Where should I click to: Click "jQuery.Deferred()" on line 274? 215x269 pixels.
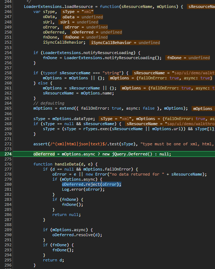pos(132,154)
